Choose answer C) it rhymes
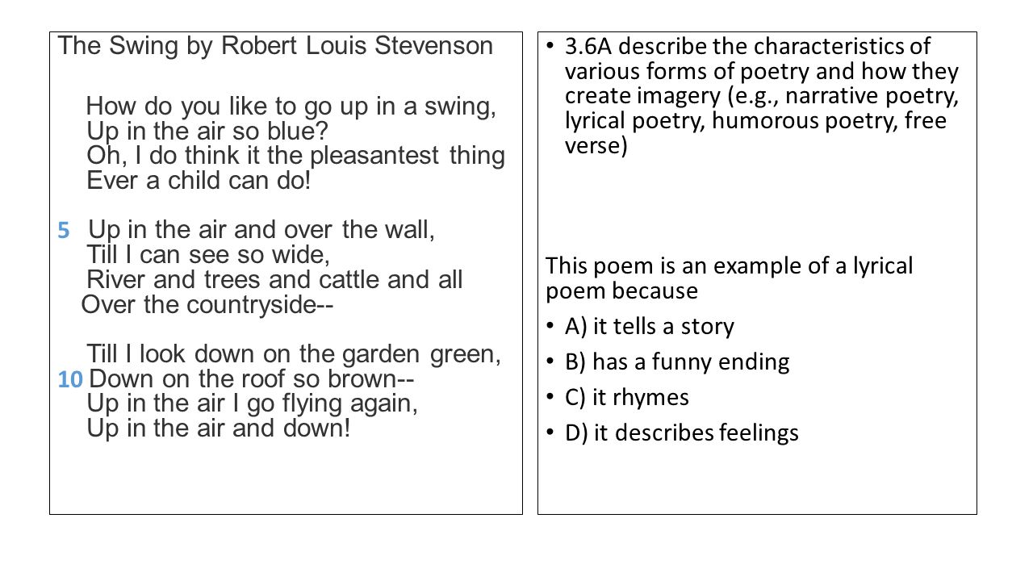 627,398
